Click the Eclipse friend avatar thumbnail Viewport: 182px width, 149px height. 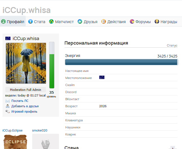click(x=15, y=142)
